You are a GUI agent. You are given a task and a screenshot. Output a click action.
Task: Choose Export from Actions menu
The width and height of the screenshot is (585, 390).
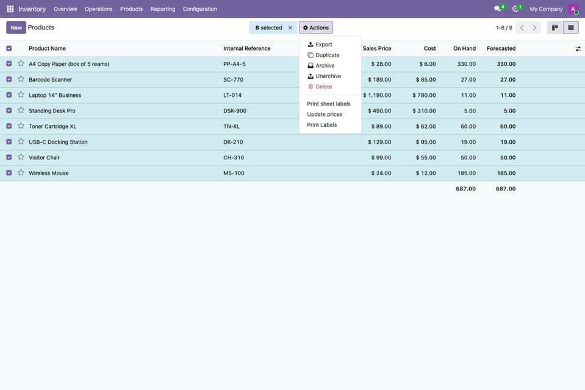[x=330, y=45]
